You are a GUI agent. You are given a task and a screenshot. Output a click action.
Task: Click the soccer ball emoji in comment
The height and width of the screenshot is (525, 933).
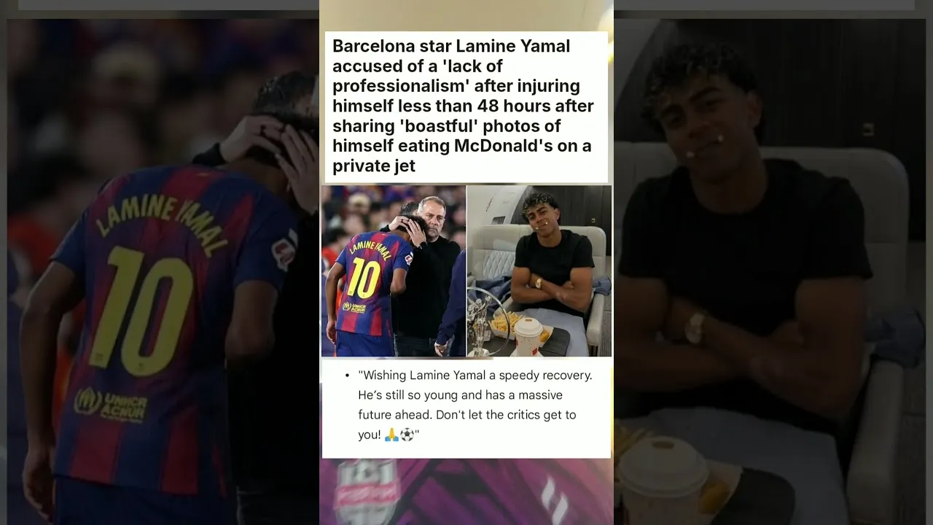[407, 435]
